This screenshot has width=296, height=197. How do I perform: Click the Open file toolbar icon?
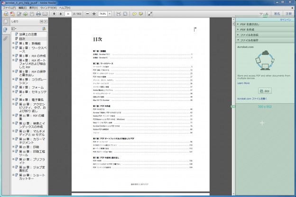click(x=6, y=14)
